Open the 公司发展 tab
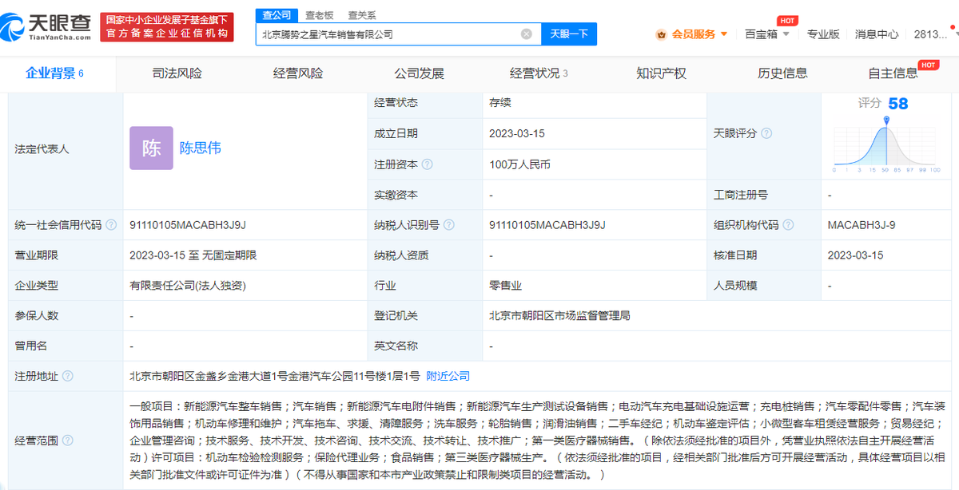The width and height of the screenshot is (959, 490). (419, 73)
